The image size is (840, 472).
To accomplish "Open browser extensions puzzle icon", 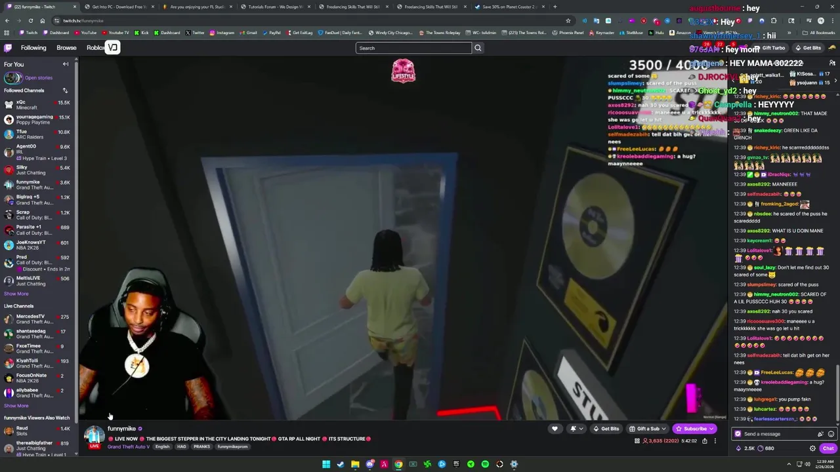I will point(774,21).
